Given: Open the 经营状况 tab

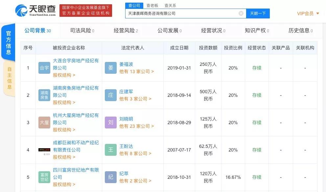Looking at the screenshot, I should pos(213,31).
